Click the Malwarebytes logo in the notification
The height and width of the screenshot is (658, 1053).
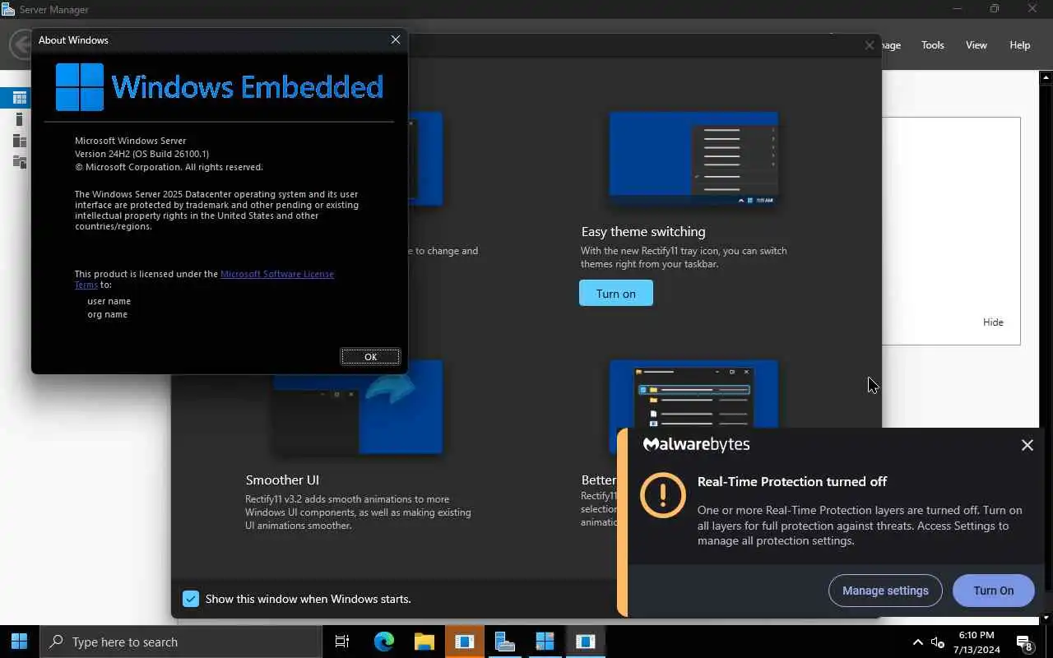pos(696,444)
